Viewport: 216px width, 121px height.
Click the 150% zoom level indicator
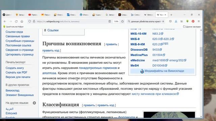tap(116, 22)
